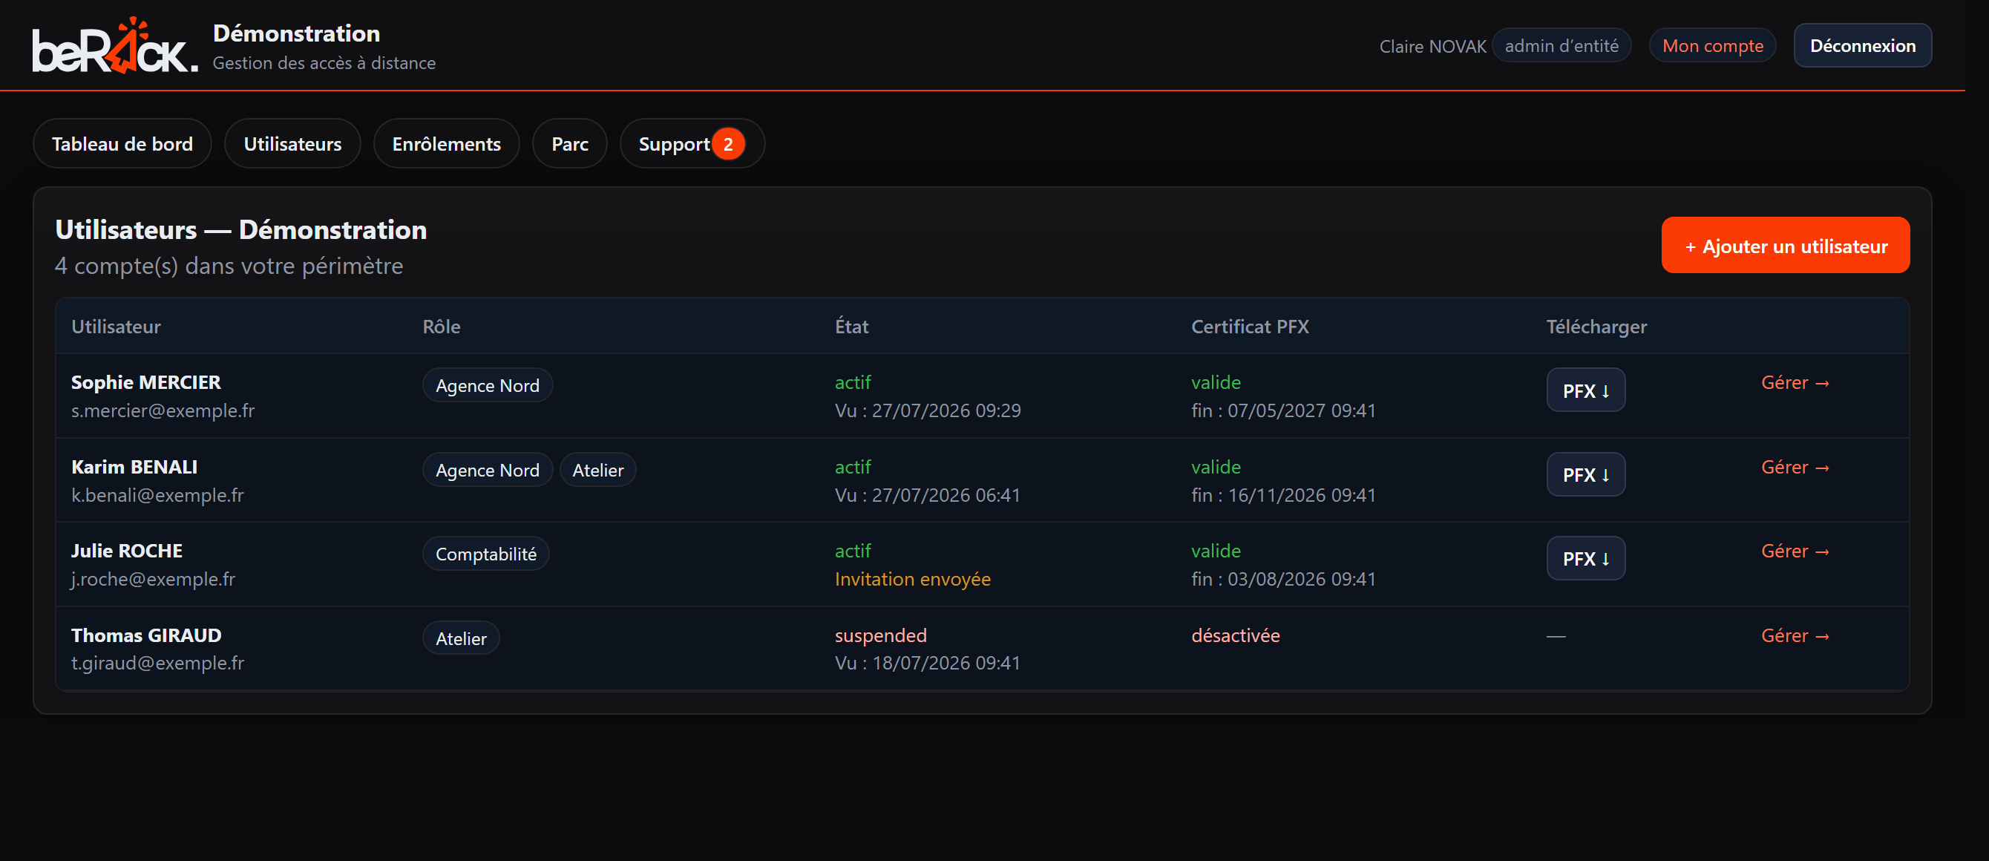The width and height of the screenshot is (1989, 861).
Task: Open the Parc tab
Action: pos(570,144)
